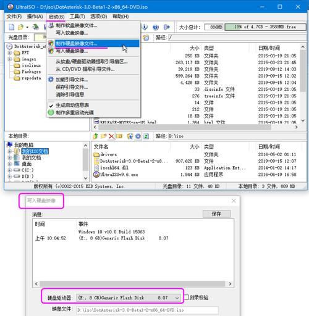Viewport: 309px width, 316px height.
Task: Click the Help question mark toolbar icon
Action: point(156,27)
